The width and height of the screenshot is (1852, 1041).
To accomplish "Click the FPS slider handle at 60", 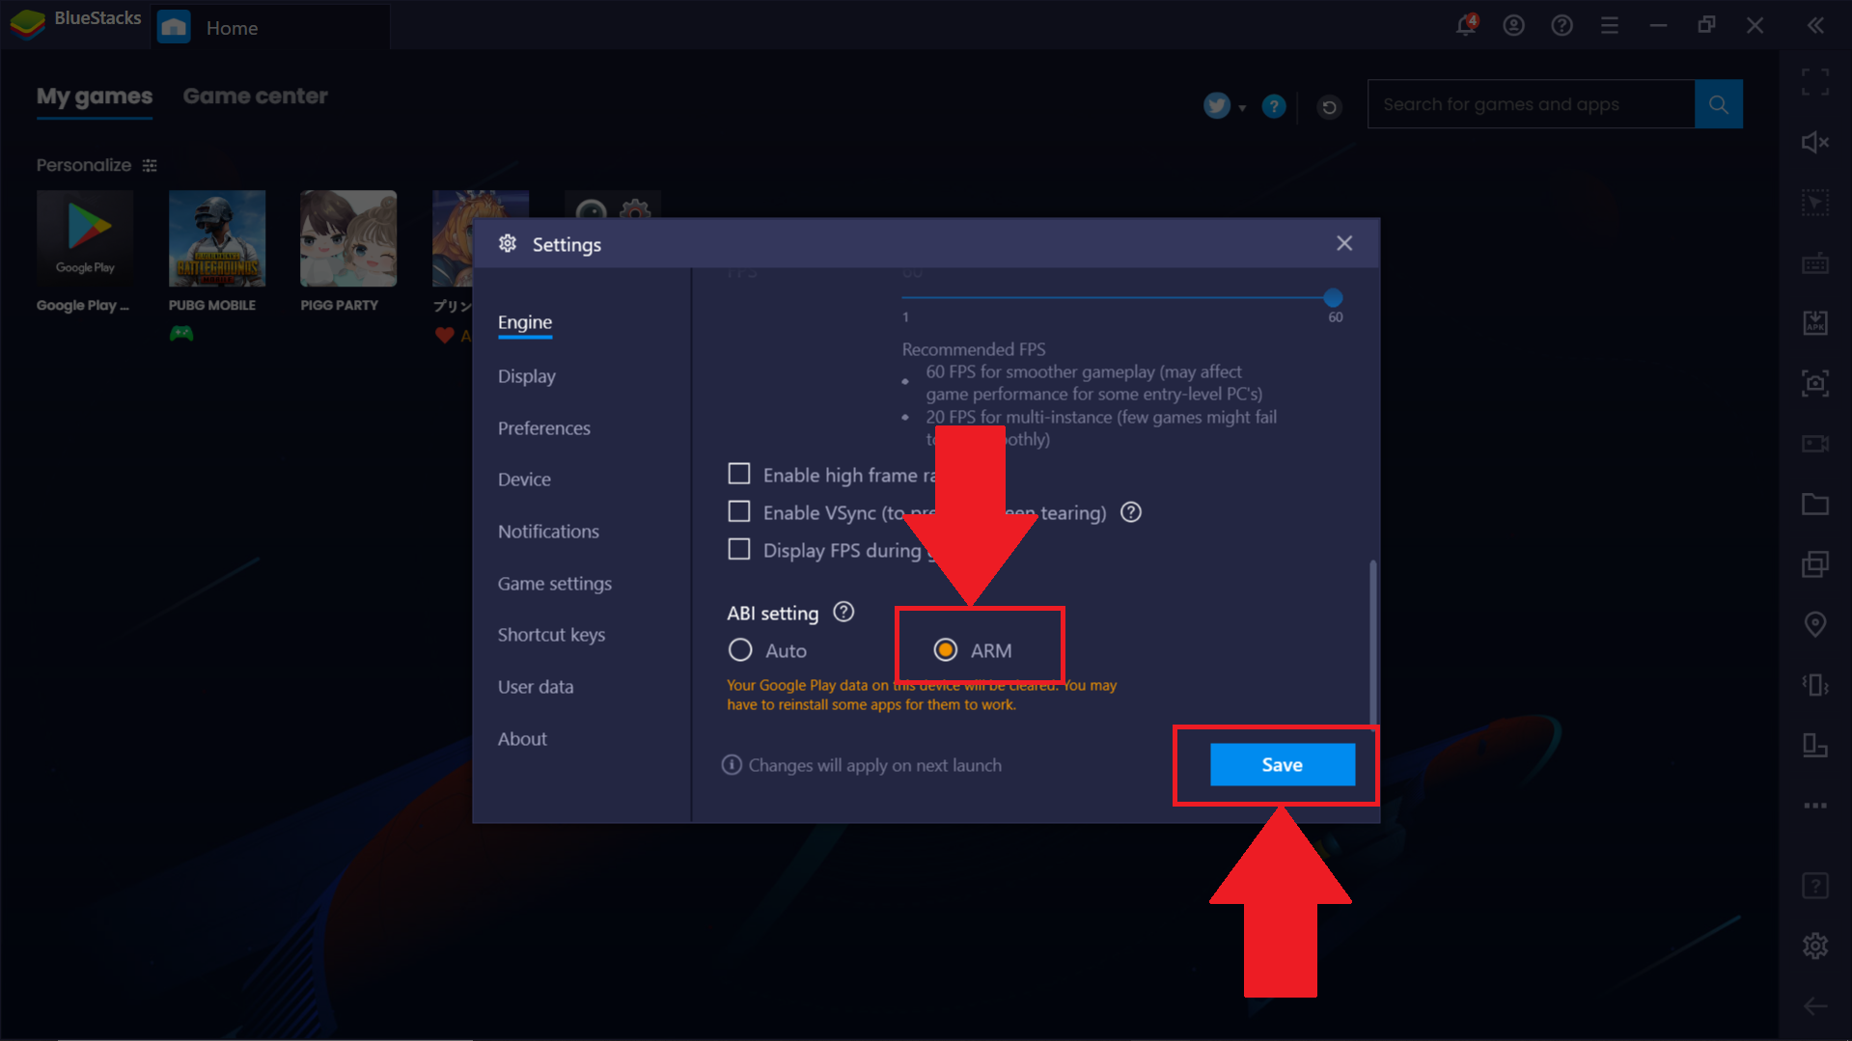I will pos(1333,297).
